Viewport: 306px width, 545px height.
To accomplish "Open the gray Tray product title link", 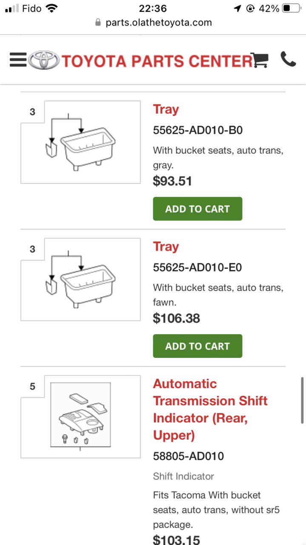I will coord(166,110).
